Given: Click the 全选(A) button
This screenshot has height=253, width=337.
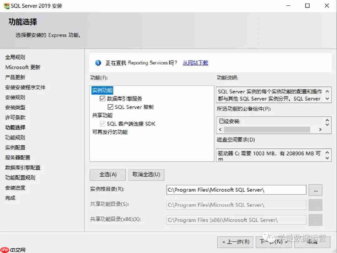Looking at the screenshot, I should 107,175.
